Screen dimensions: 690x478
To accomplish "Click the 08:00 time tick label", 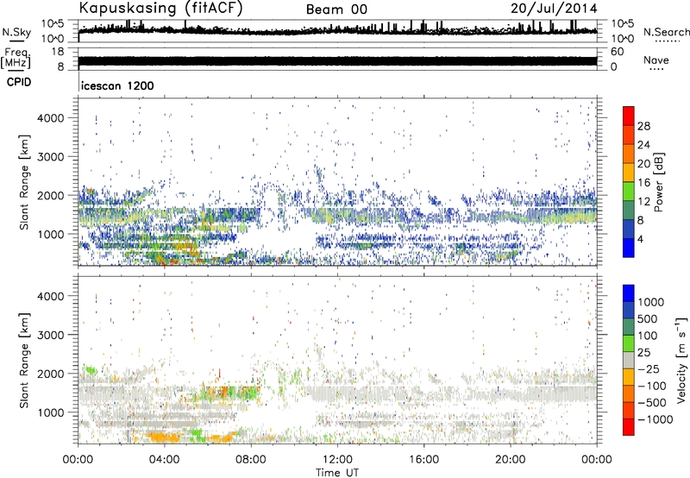I will [x=251, y=460].
